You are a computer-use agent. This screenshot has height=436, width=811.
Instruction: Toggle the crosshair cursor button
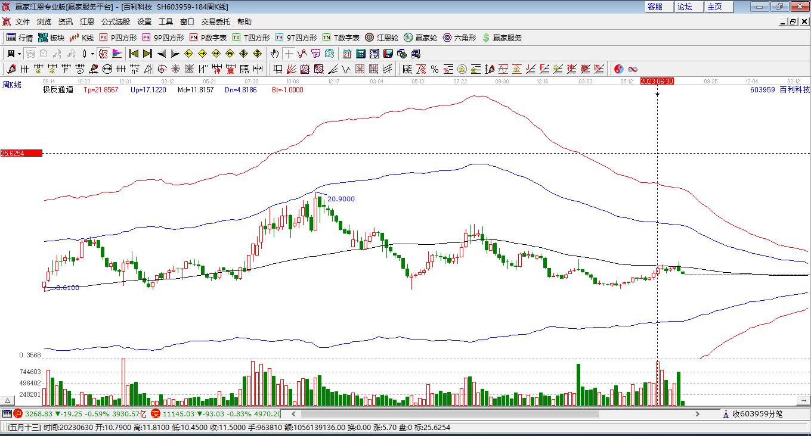289,54
